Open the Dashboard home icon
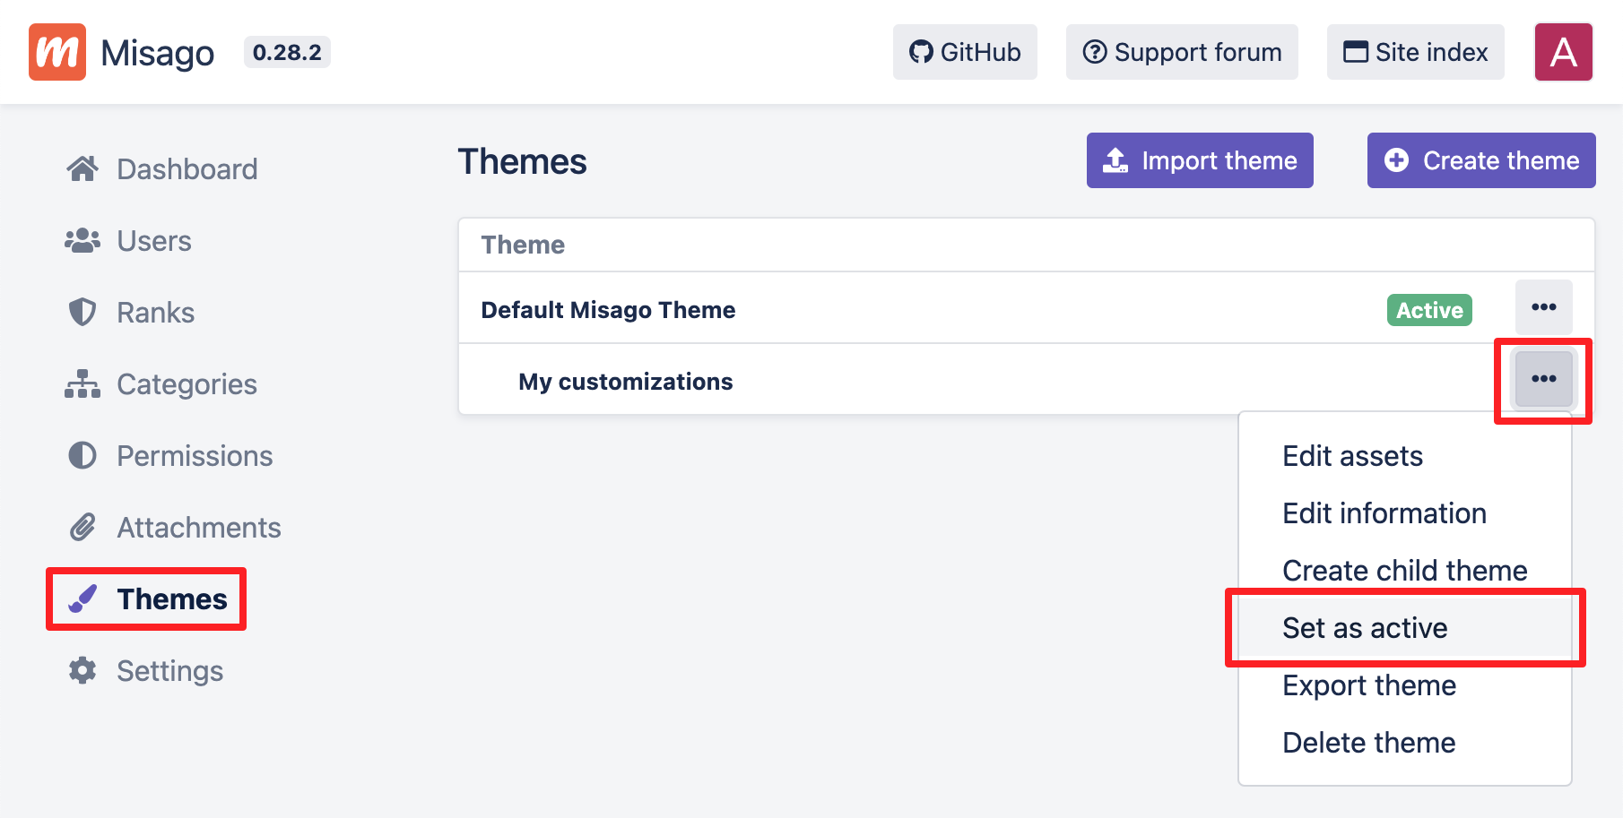1623x818 pixels. (82, 168)
